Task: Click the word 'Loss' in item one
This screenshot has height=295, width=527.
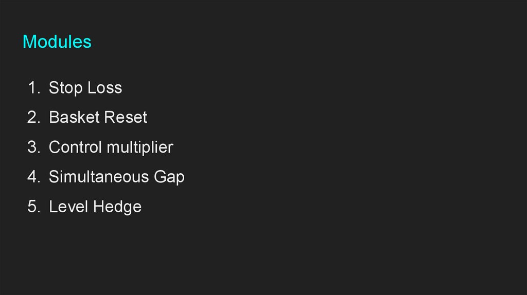Action: [104, 88]
